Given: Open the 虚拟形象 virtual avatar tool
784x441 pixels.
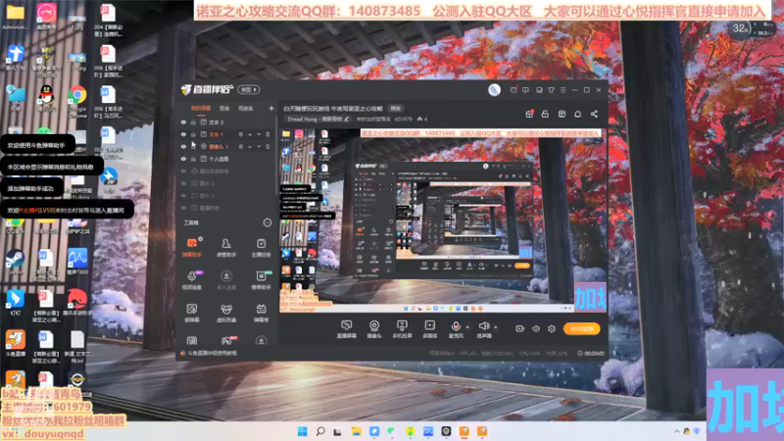Looking at the screenshot, I should point(226,313).
